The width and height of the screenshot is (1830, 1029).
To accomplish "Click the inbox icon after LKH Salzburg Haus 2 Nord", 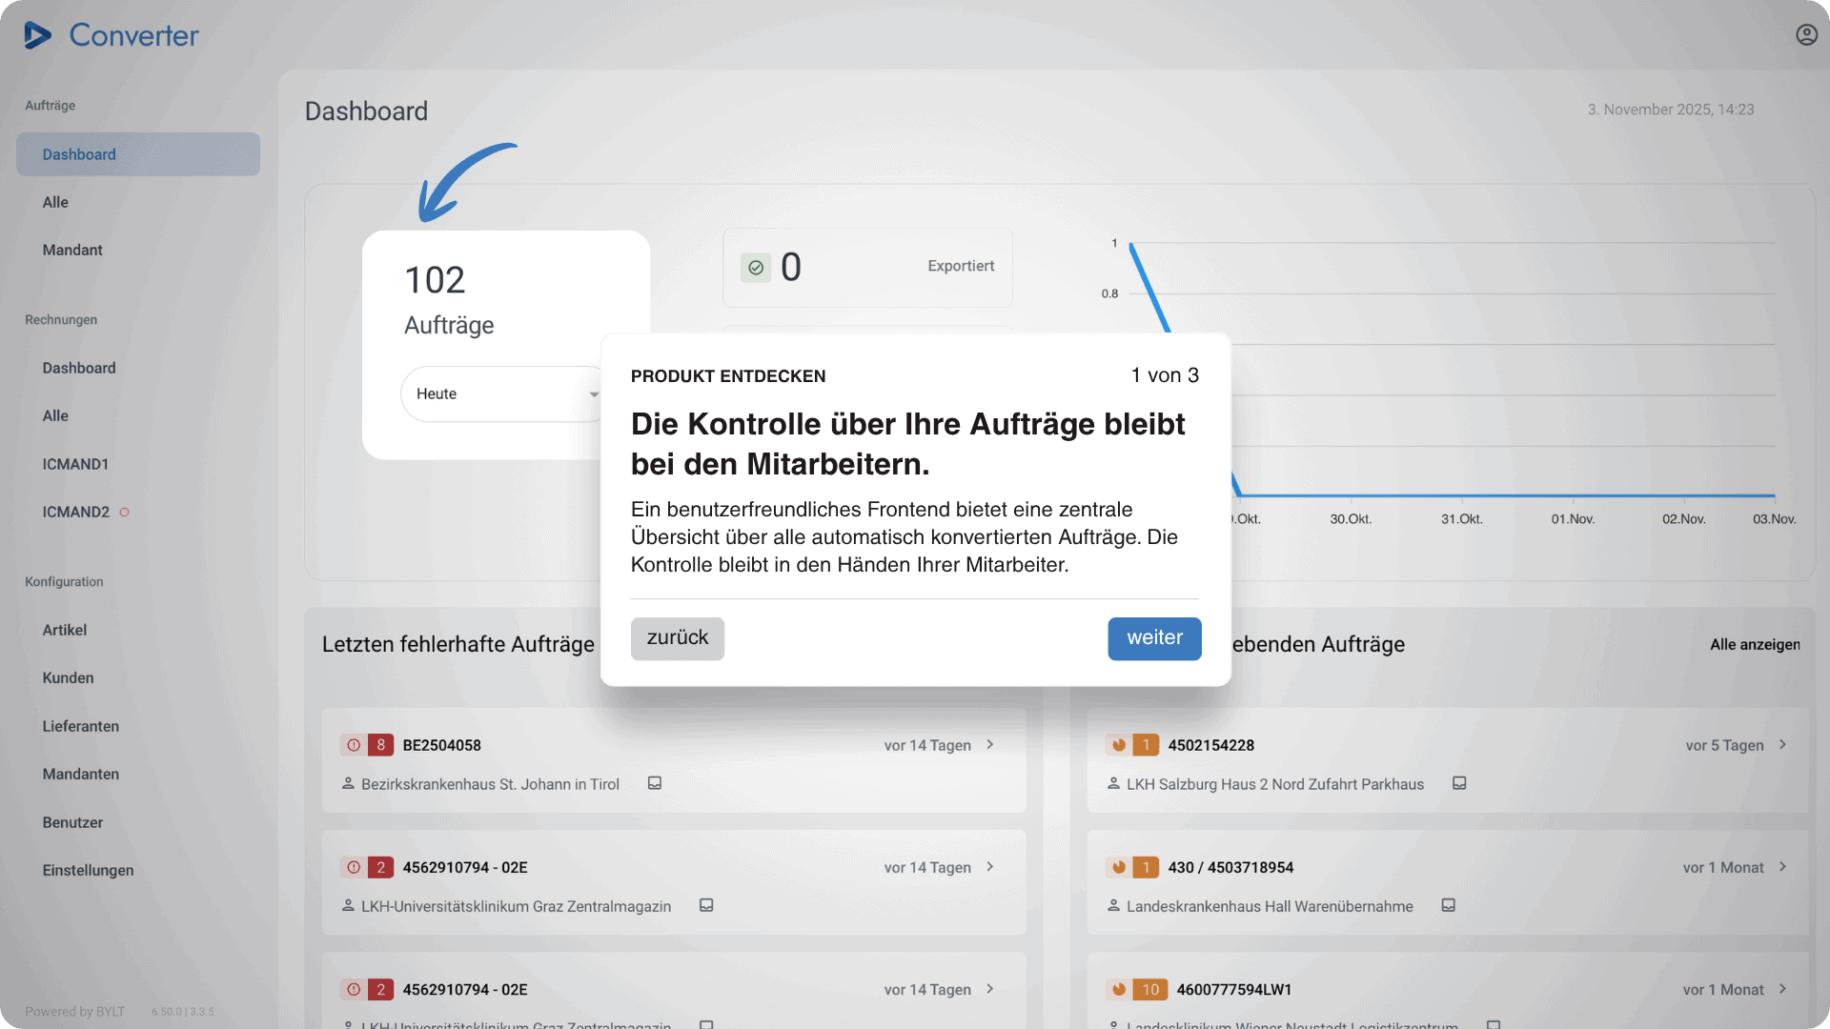I will [1459, 783].
